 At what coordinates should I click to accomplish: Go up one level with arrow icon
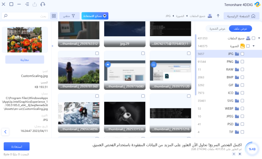[x=218, y=16]
